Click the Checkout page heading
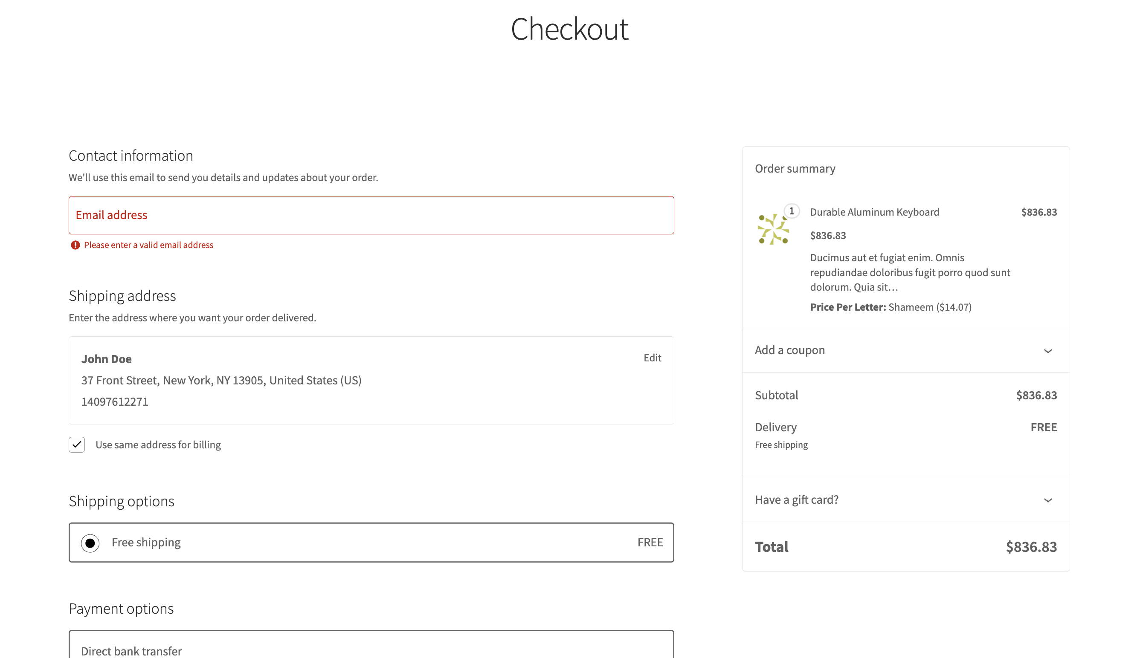The image size is (1143, 658). pos(569,29)
